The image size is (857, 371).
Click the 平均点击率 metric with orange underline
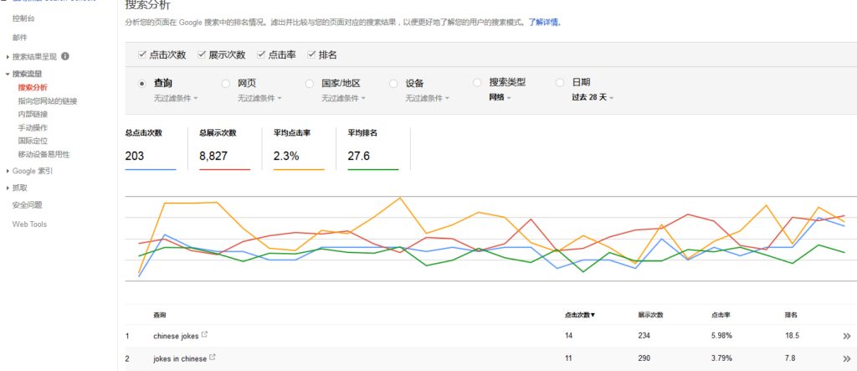tap(299, 149)
